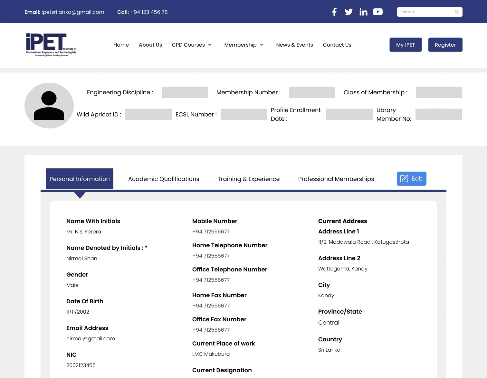
Task: Open the Twitter social icon
Action: pos(349,12)
